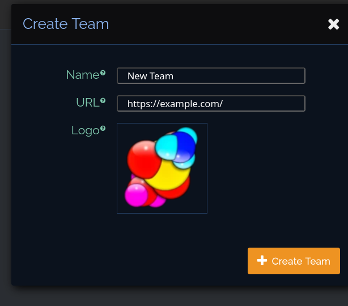Image resolution: width=348 pixels, height=306 pixels.
Task: Click the URL help question icon
Action: 103,100
